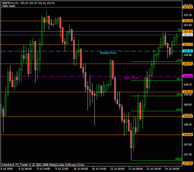The width and height of the screenshot is (194, 172).
Task: Click the 151.17 orange price label
Action: coord(188,44)
